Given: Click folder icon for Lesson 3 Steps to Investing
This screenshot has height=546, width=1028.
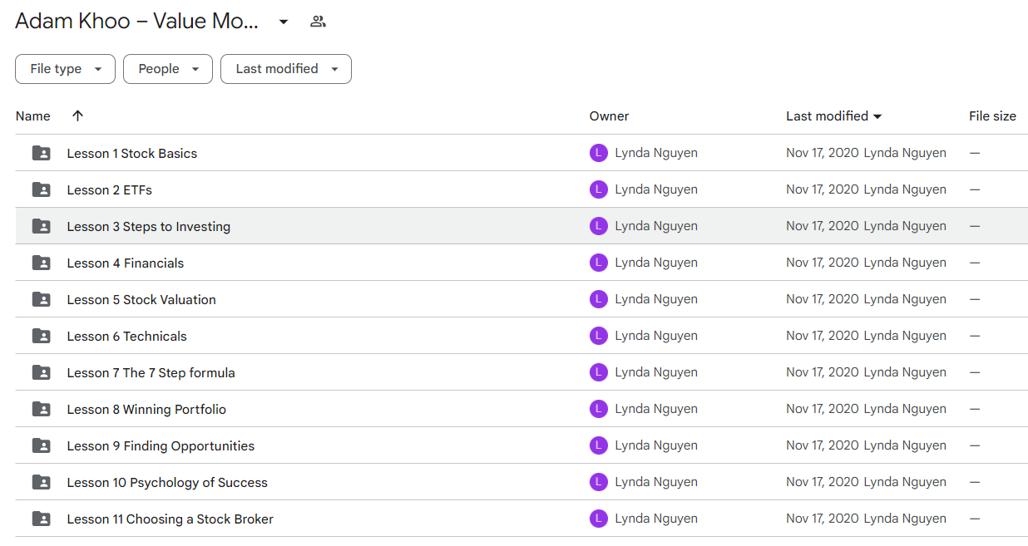Looking at the screenshot, I should click(x=41, y=226).
